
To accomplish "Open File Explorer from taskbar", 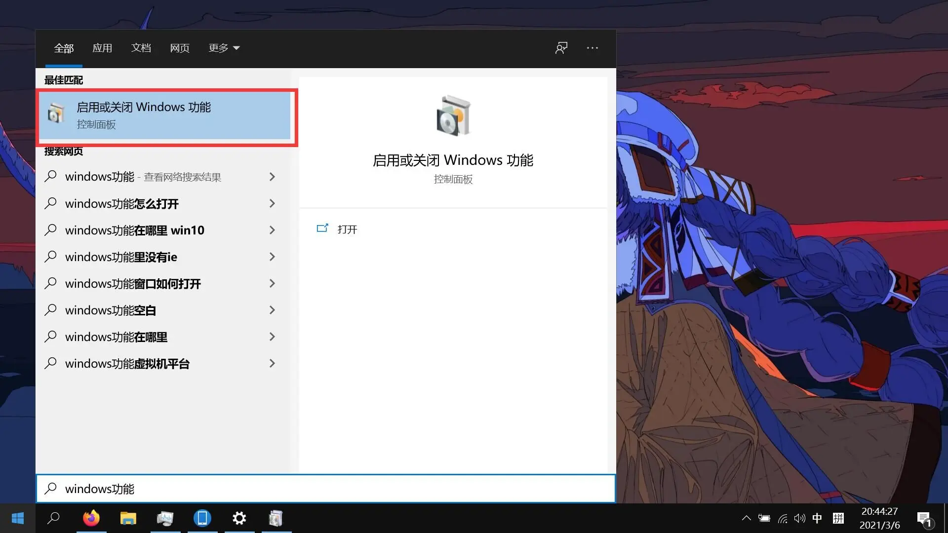I will pyautogui.click(x=128, y=518).
